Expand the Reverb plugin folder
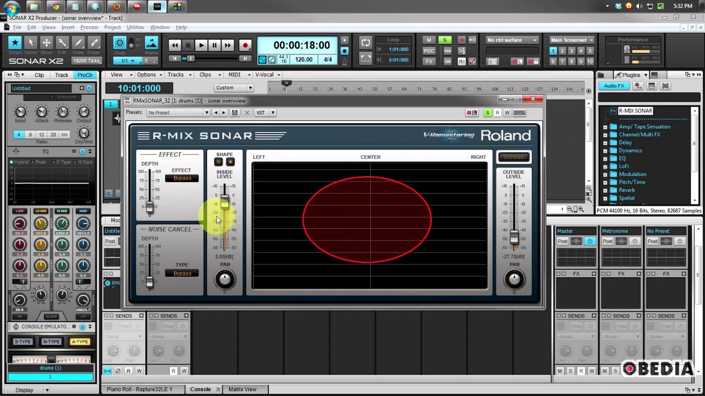Image resolution: width=705 pixels, height=396 pixels. [605, 190]
